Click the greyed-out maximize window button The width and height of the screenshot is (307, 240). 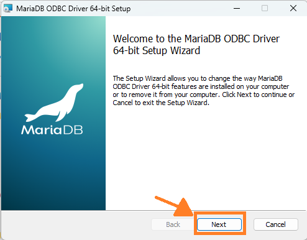265,9
